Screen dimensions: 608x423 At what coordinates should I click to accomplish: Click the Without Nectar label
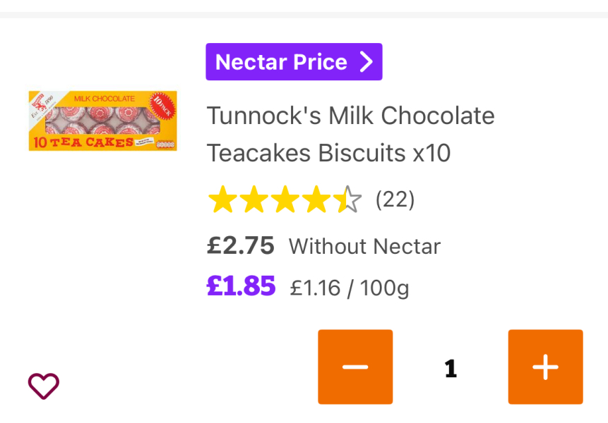coord(364,246)
